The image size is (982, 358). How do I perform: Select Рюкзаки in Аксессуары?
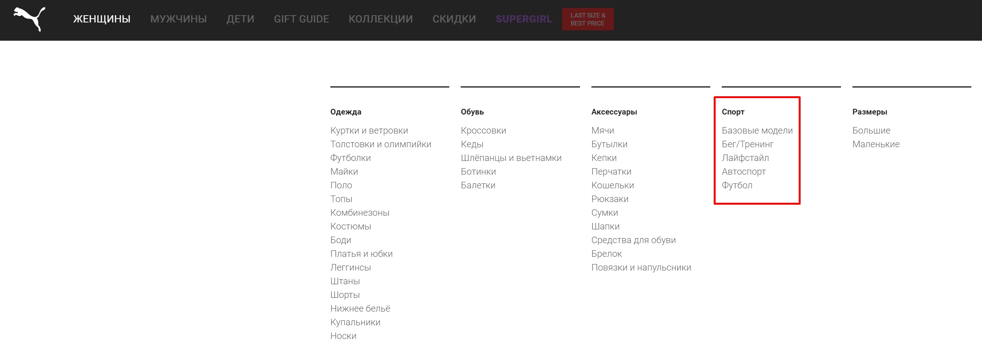point(610,199)
